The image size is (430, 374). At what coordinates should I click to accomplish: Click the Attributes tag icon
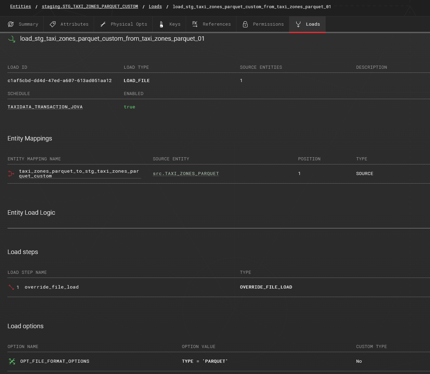[x=53, y=24]
